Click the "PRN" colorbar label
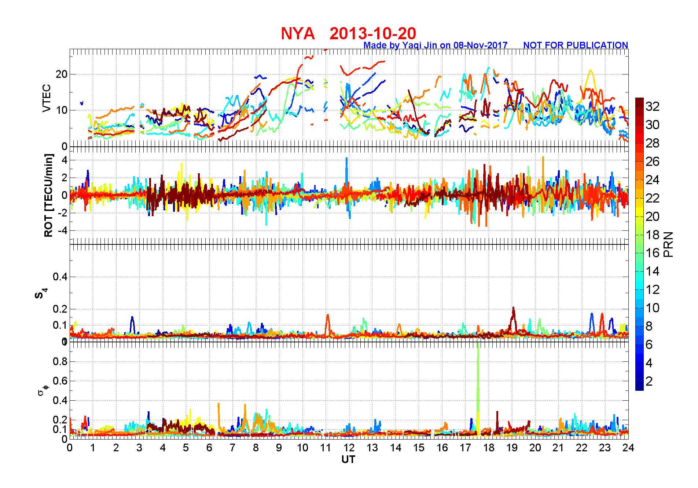Viewport: 698px width, 488px height. pyautogui.click(x=669, y=244)
